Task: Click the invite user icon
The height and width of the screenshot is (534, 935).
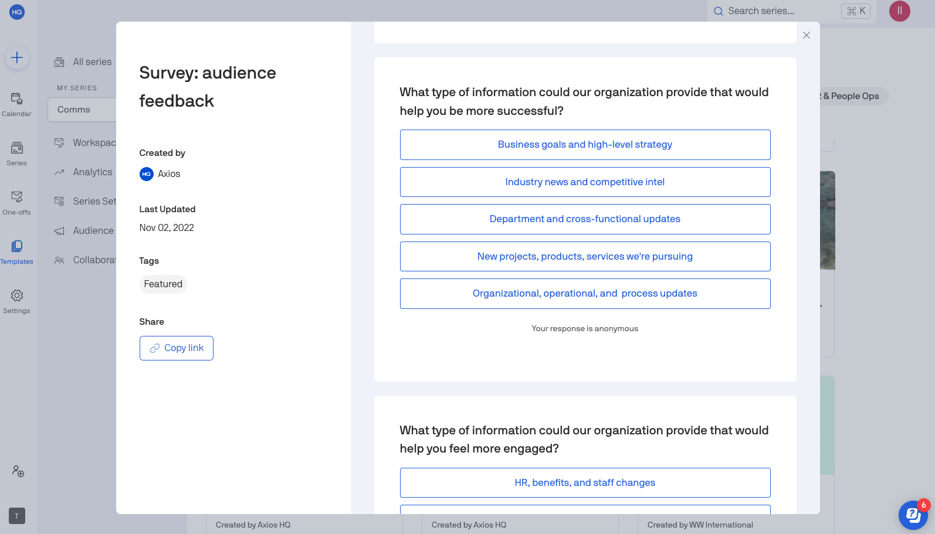Action: (x=18, y=471)
